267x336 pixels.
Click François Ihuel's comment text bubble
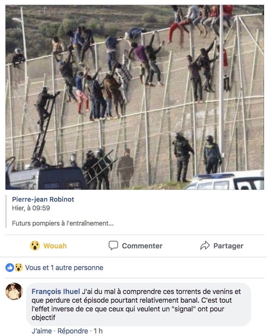tap(138, 304)
